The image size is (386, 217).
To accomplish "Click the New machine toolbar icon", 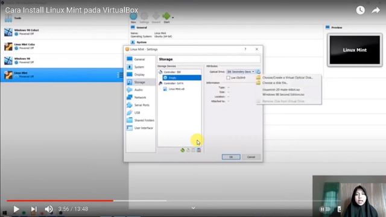I will pos(133,17).
